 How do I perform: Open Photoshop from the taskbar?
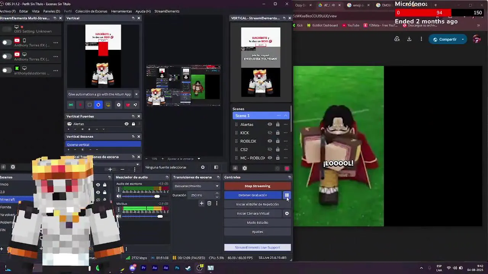(x=177, y=268)
